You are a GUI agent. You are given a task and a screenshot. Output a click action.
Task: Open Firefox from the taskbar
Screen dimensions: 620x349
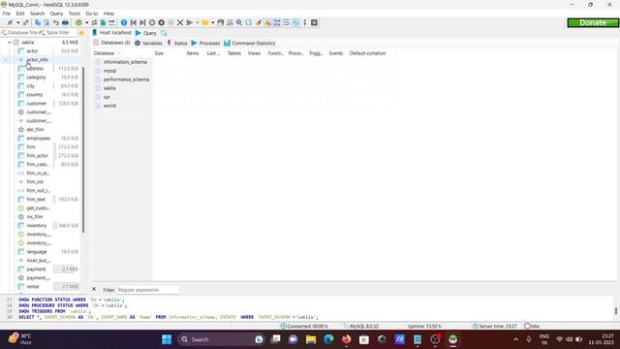click(x=347, y=339)
